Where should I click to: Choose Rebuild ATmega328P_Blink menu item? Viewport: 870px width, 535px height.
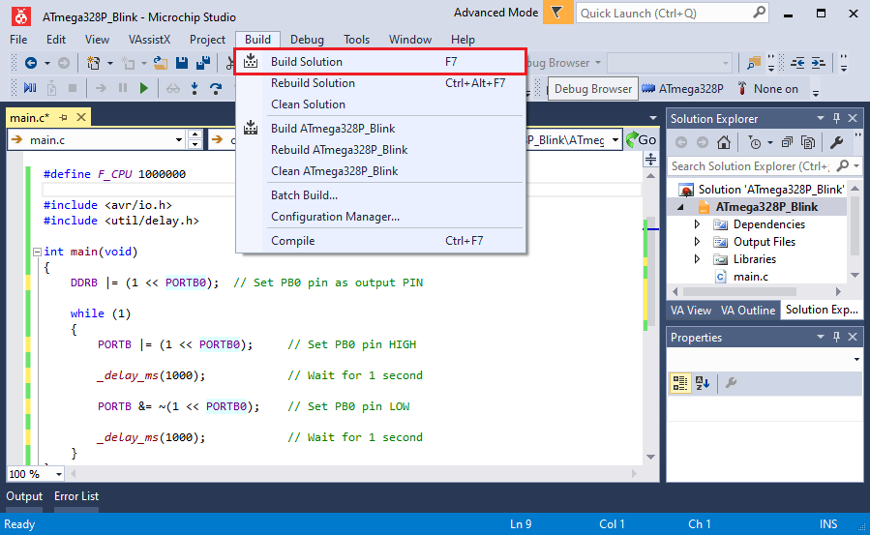(x=380, y=150)
